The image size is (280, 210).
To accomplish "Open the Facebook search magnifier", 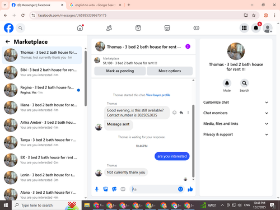I will [x=20, y=28].
